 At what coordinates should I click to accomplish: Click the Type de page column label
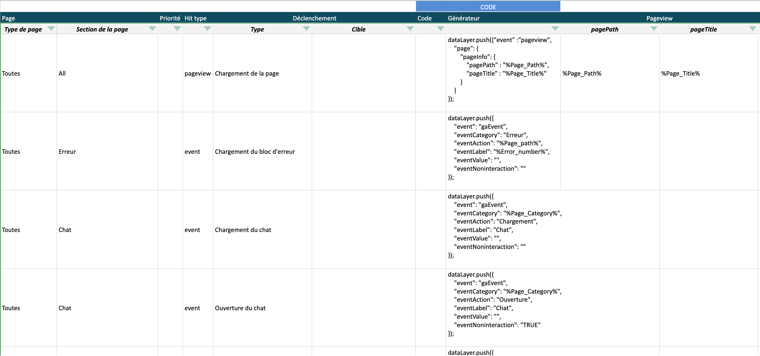click(23, 29)
